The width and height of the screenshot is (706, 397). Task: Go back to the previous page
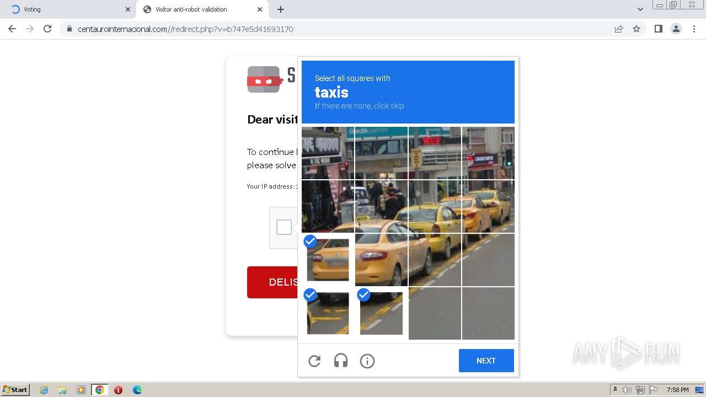click(12, 29)
